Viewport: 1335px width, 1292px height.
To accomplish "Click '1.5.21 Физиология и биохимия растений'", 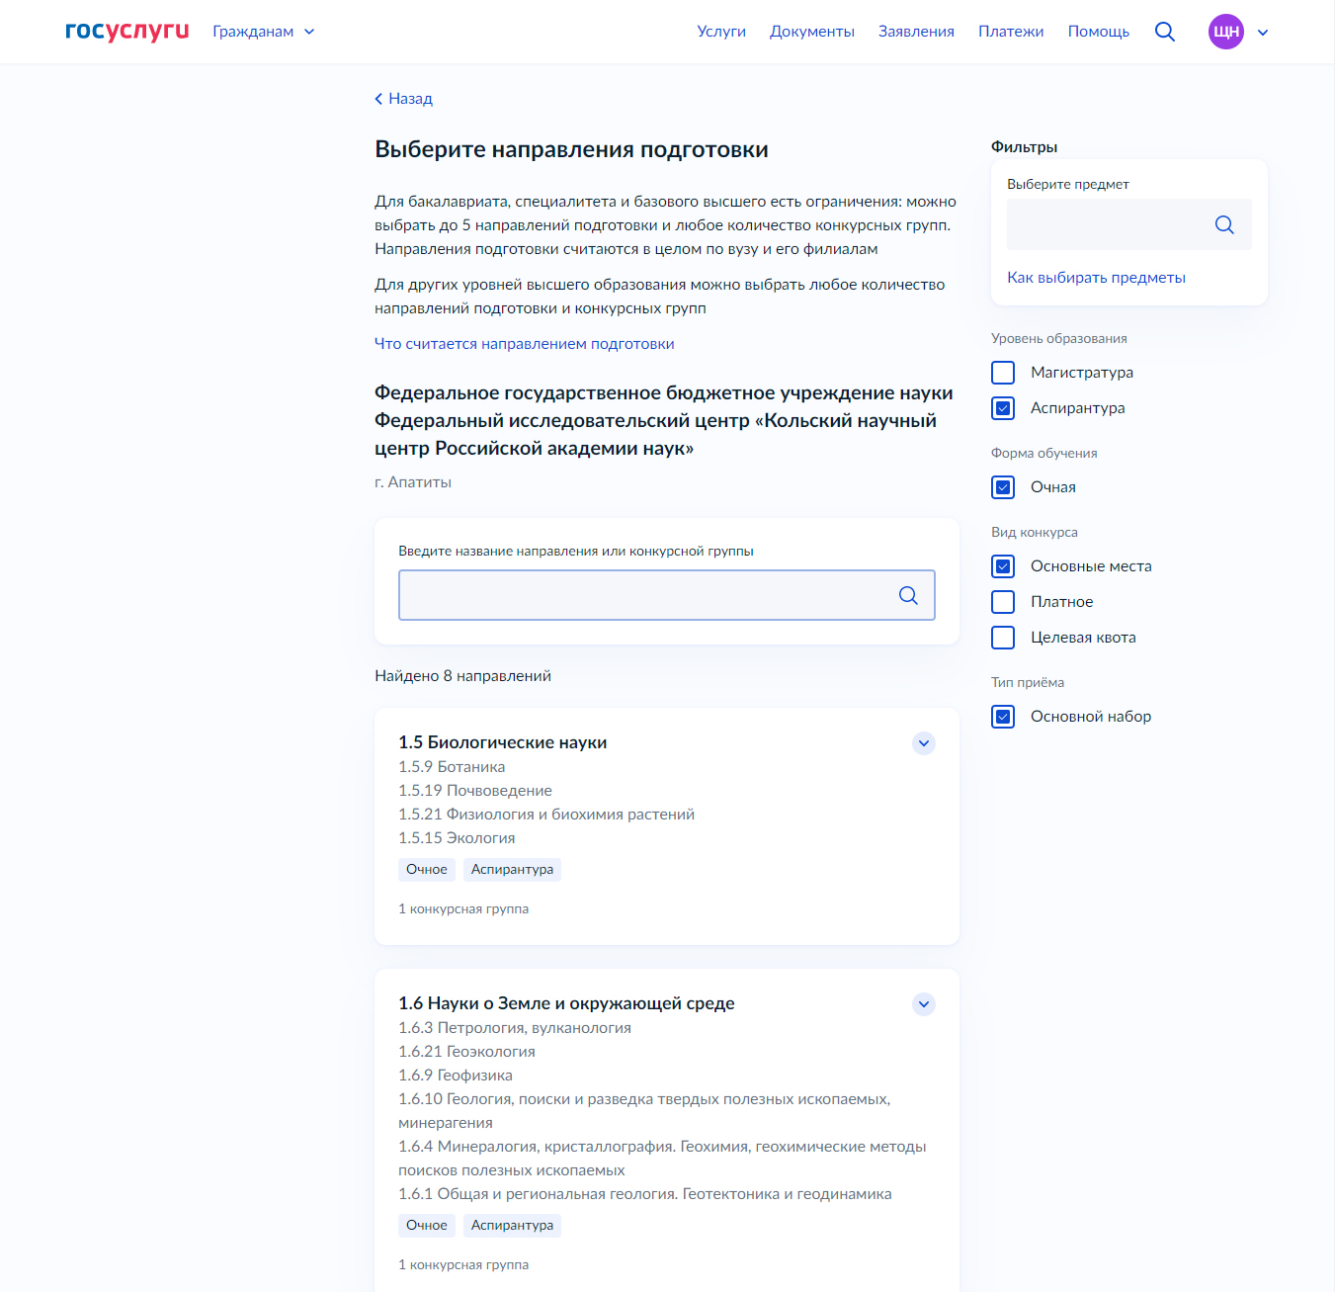I will coord(546,815).
